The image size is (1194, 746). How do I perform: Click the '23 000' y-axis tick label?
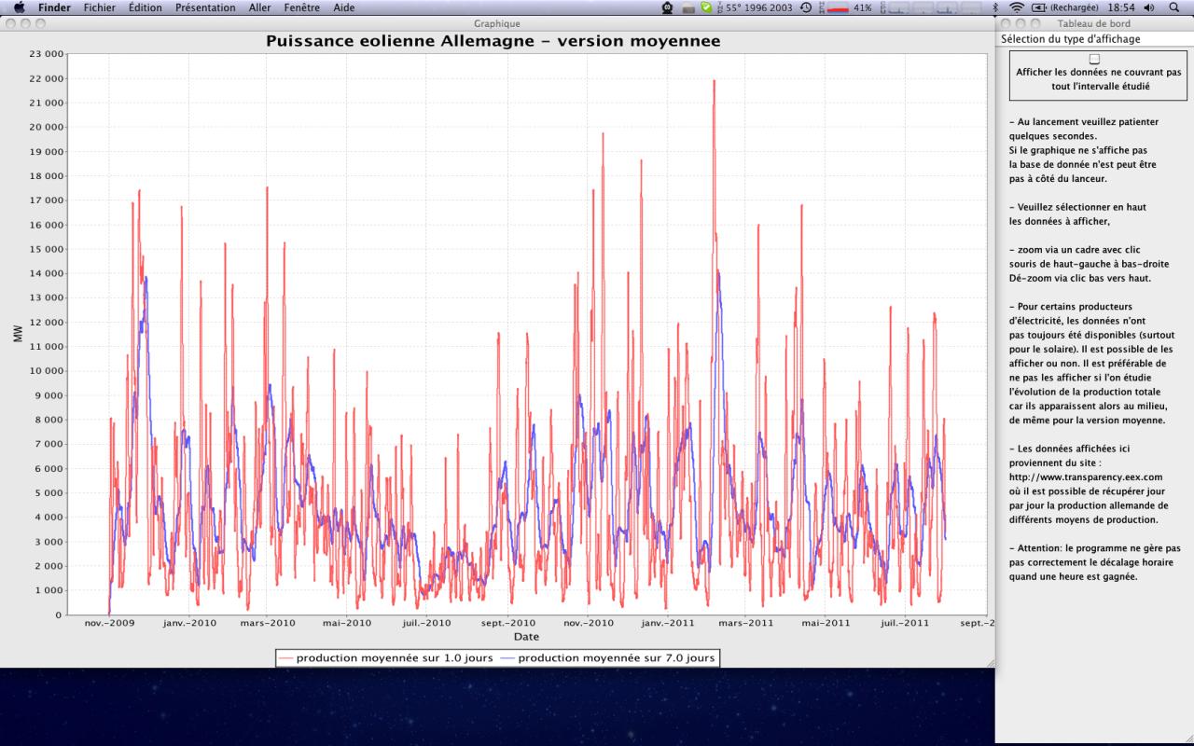point(47,54)
